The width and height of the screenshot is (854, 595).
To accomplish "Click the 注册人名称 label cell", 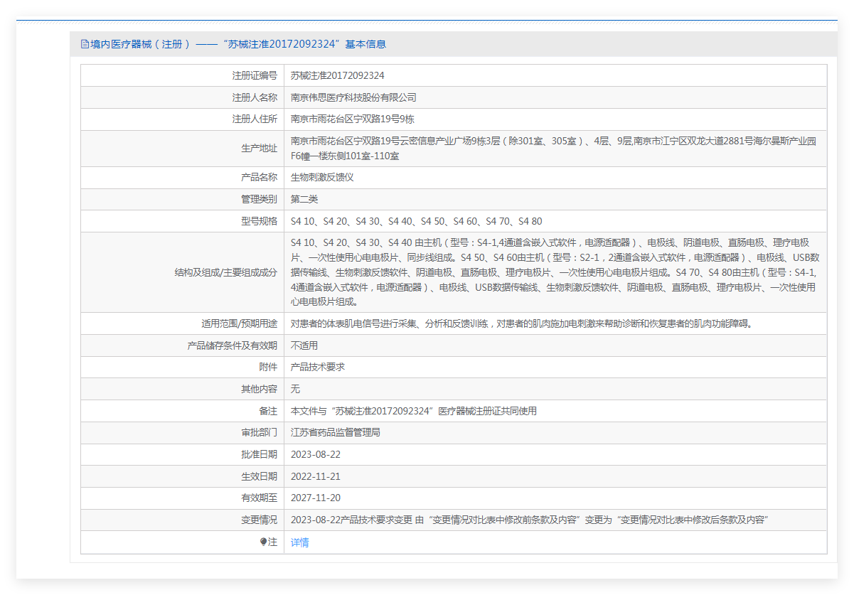I will (x=182, y=97).
